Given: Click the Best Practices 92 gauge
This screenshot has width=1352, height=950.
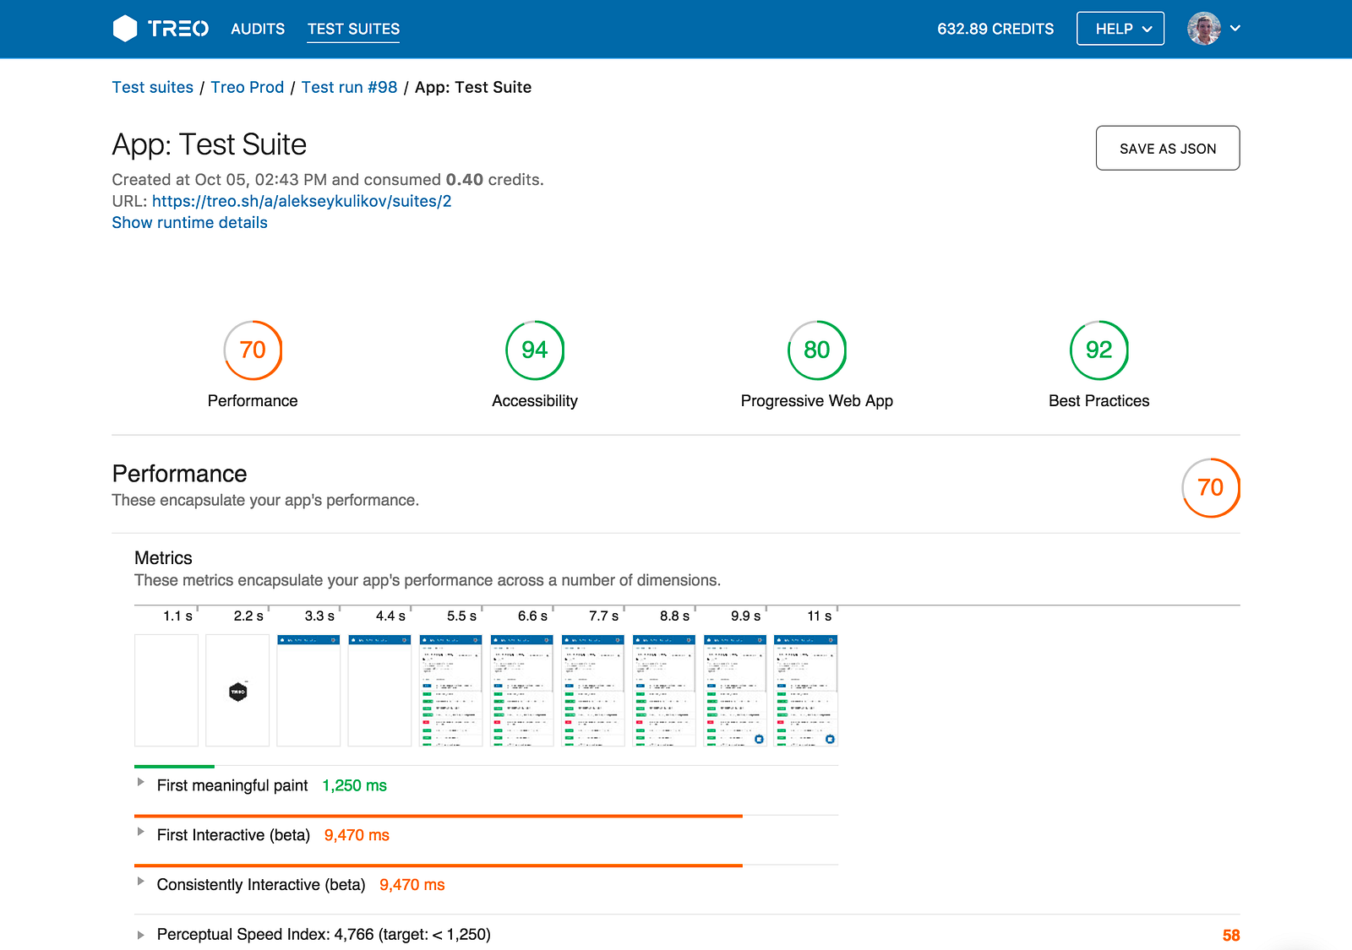Looking at the screenshot, I should click(1098, 350).
